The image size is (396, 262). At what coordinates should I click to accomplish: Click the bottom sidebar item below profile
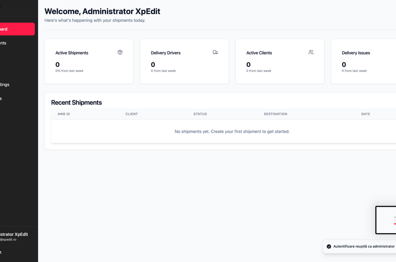[2, 252]
